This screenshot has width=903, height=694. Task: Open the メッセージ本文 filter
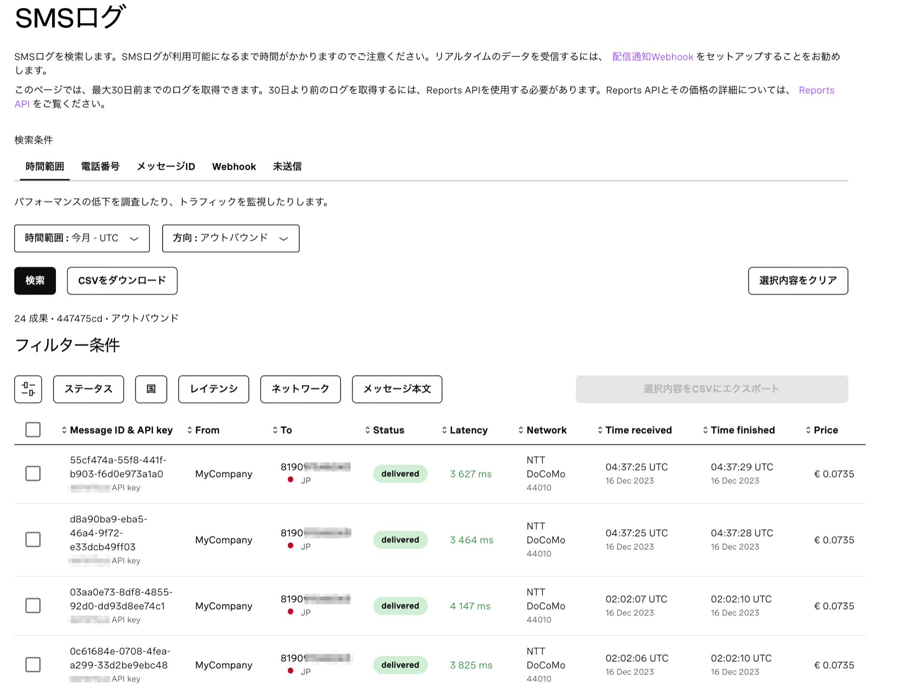(x=397, y=389)
